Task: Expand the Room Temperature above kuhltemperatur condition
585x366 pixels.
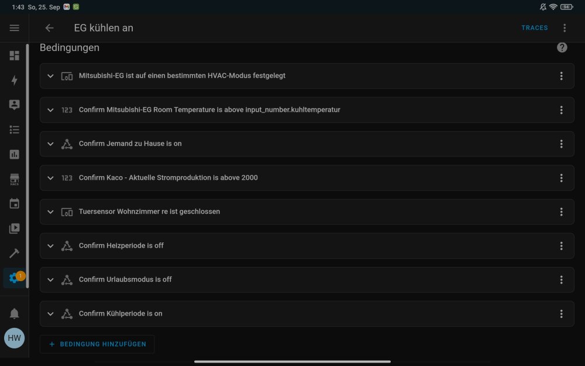Action: point(50,110)
